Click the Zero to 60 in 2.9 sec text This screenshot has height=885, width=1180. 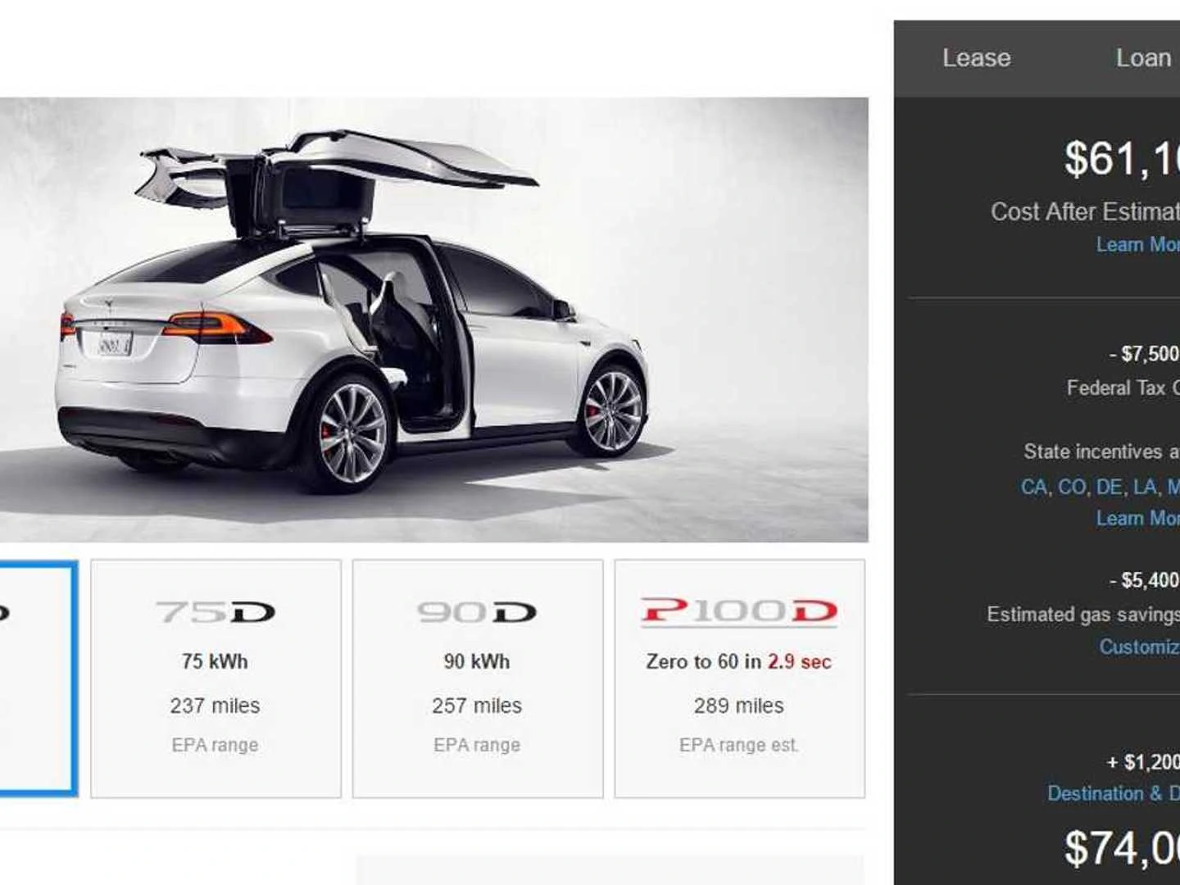click(738, 661)
